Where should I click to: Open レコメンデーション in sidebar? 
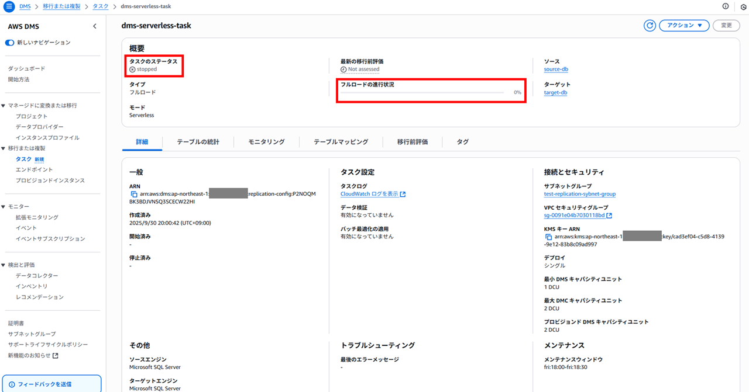40,297
